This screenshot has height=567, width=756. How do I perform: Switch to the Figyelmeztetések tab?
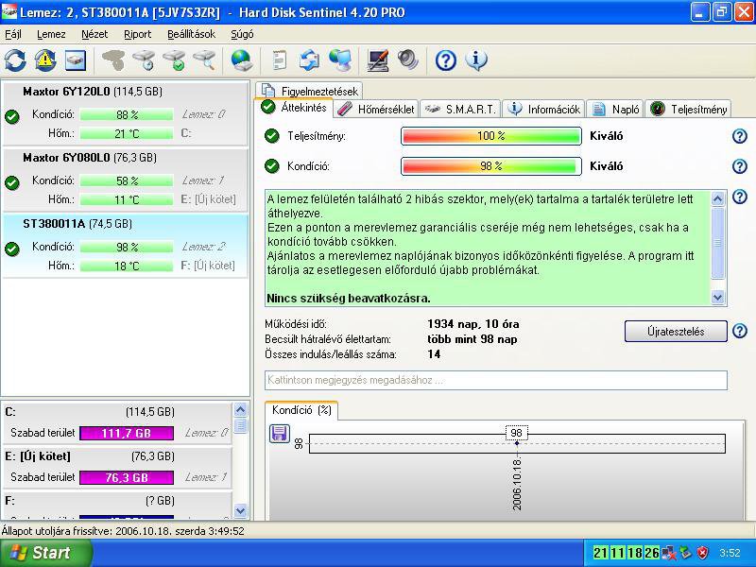click(310, 91)
